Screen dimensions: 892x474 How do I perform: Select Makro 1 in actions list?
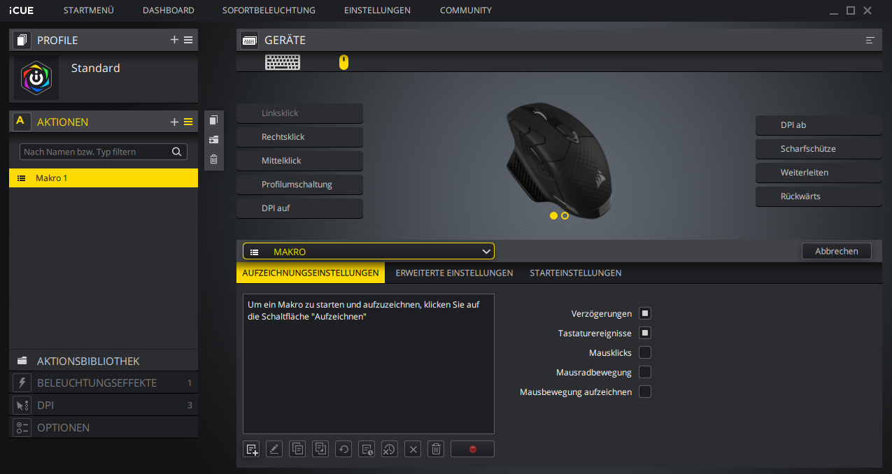(104, 178)
